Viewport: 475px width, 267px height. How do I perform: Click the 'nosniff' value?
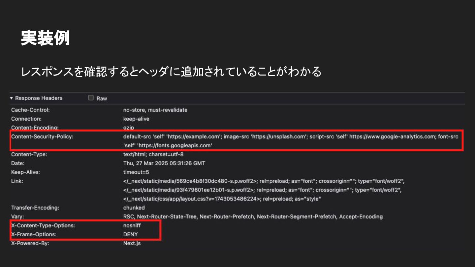point(132,225)
